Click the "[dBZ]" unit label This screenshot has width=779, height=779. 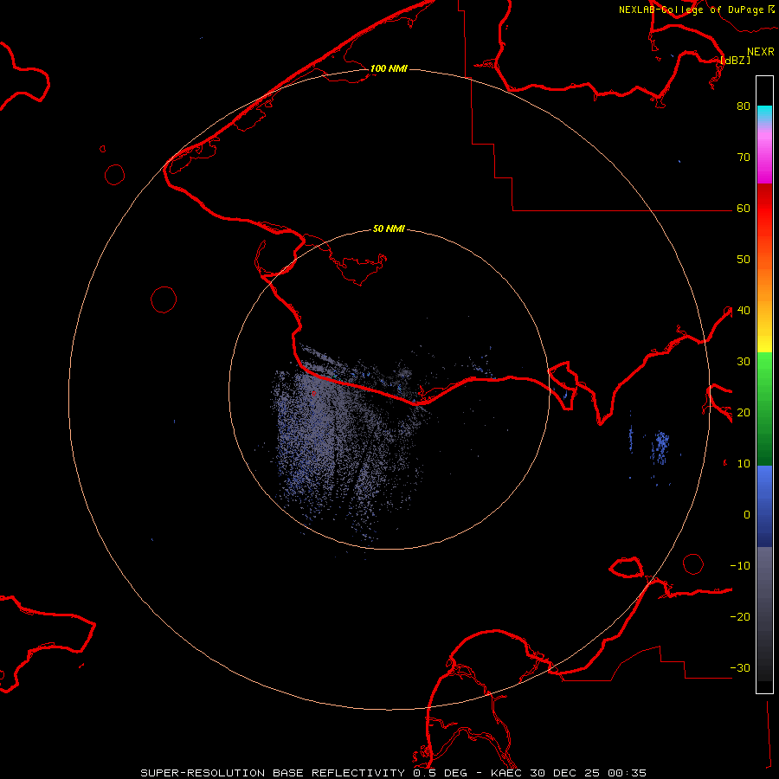735,60
